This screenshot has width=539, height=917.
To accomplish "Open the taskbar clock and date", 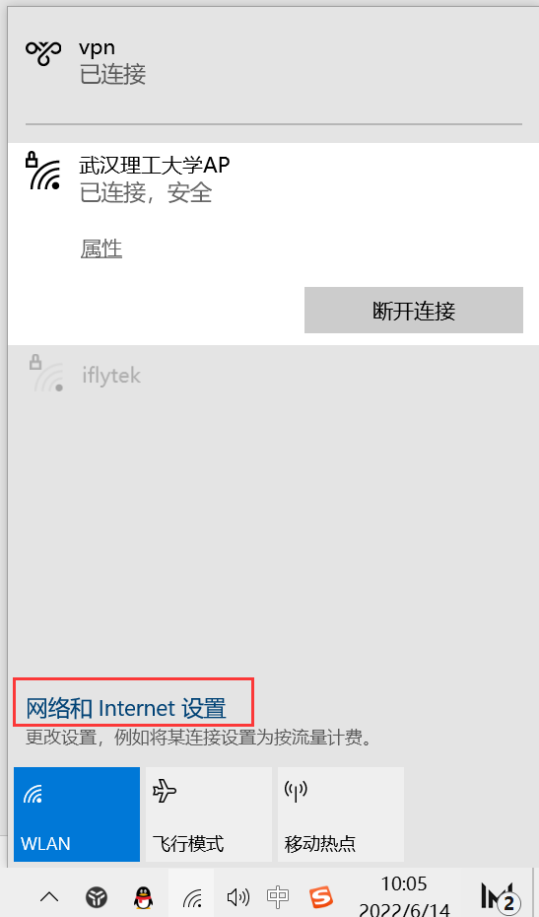I will [405, 896].
